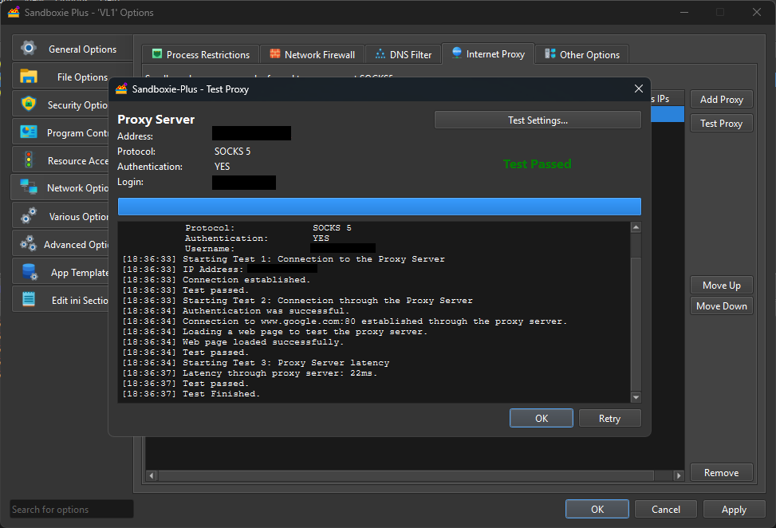776x528 pixels.
Task: Click OK in the Test Proxy dialog
Action: 541,419
